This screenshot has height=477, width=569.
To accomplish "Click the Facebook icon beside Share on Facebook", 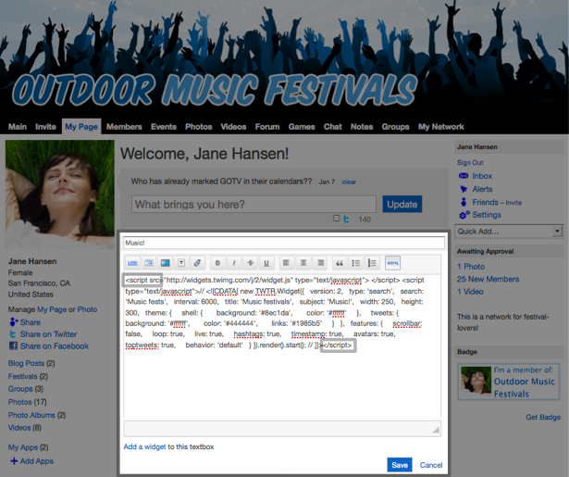I will [x=14, y=345].
